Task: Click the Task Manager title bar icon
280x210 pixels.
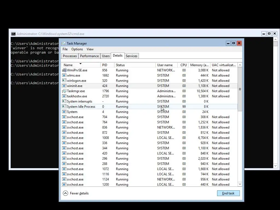Action: (x=63, y=43)
